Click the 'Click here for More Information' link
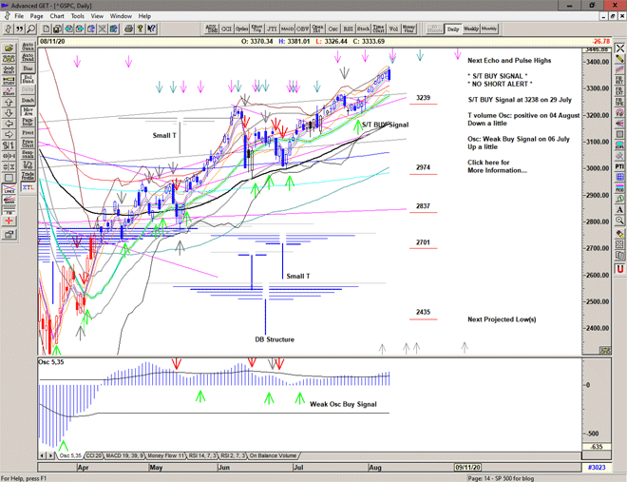 [x=496, y=166]
